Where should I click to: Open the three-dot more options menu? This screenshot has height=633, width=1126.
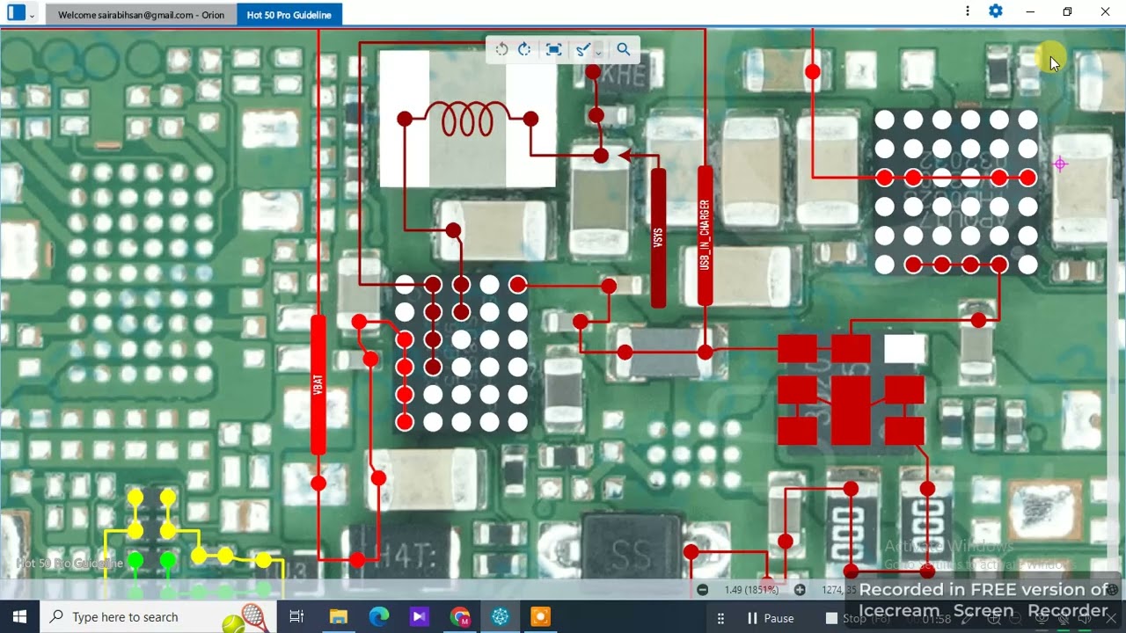(968, 11)
